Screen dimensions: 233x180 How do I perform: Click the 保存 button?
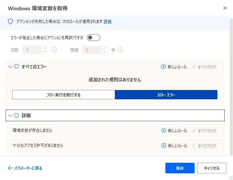click(x=180, y=168)
